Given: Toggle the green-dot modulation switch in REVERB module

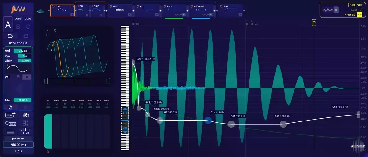Looking at the screenshot, I should (x=211, y=15).
